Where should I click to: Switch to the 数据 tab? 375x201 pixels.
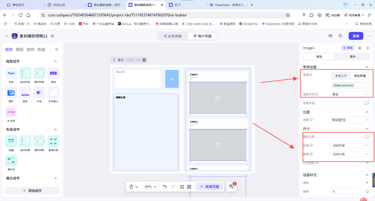[41, 49]
